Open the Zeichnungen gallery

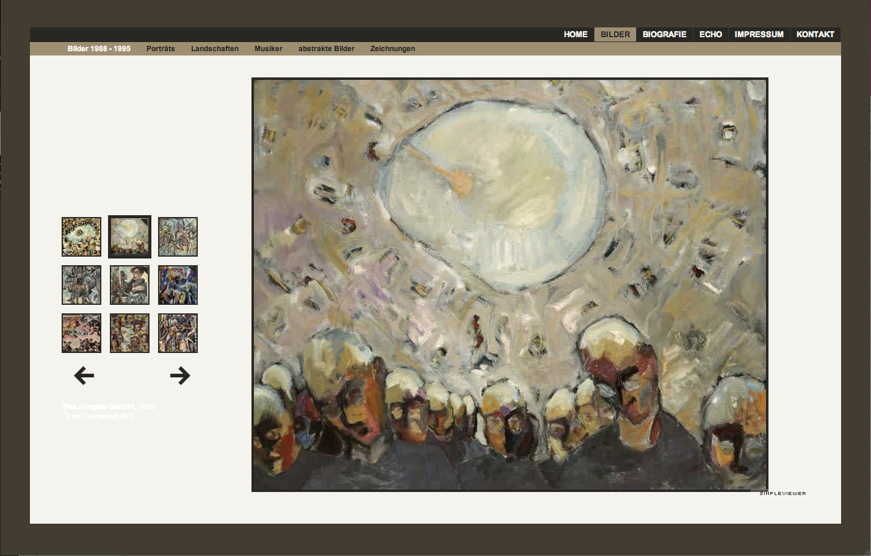pyautogui.click(x=392, y=49)
